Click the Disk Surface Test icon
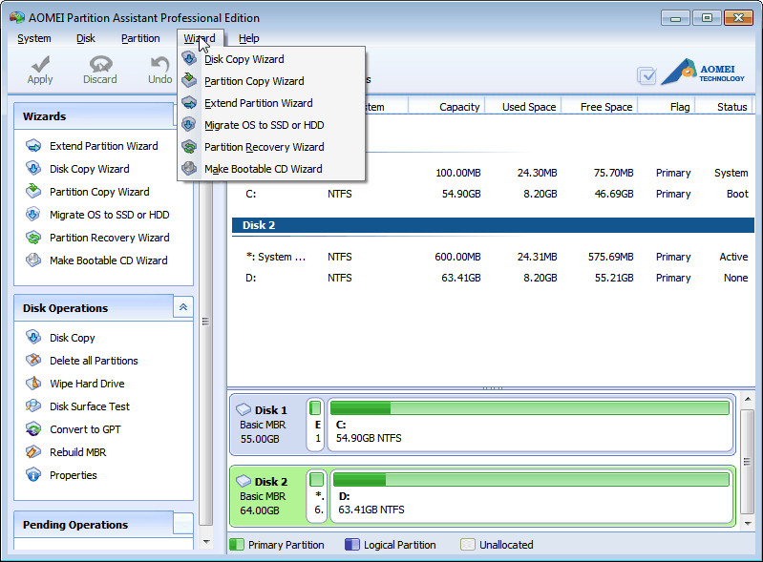763x562 pixels. click(33, 406)
